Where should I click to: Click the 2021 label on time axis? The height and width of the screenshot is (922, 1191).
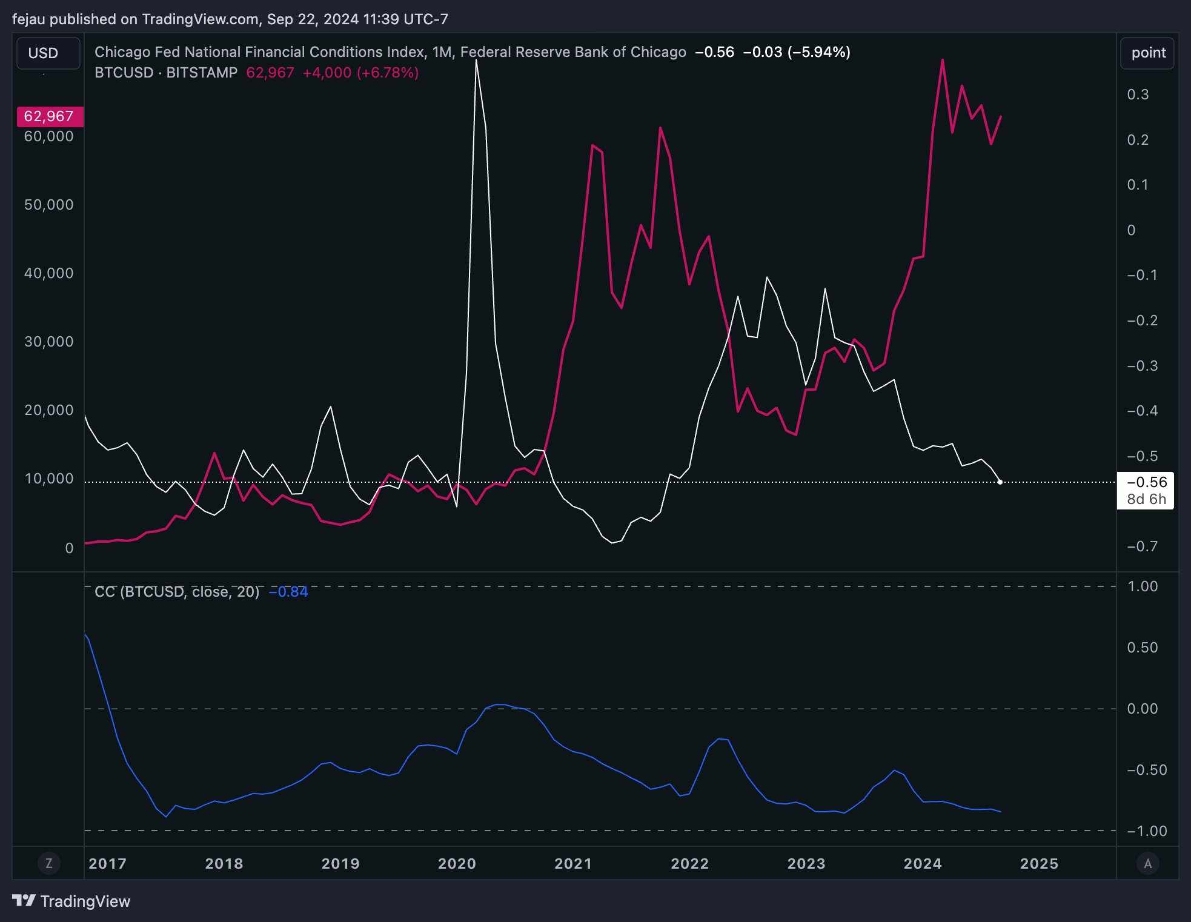click(573, 864)
